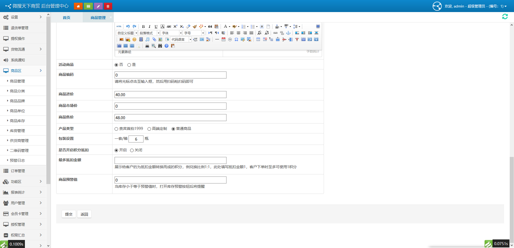The image size is (514, 248).
Task: Select '是' for 活动商品
Action: [x=129, y=65]
